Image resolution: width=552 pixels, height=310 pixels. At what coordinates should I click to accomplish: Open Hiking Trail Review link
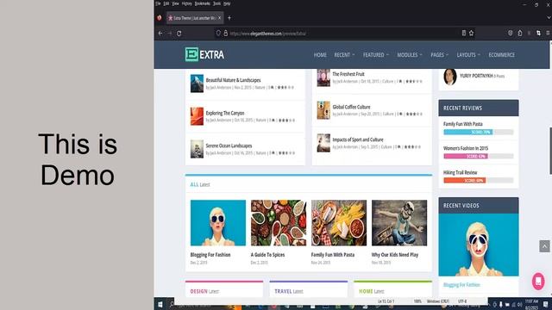tap(460, 172)
